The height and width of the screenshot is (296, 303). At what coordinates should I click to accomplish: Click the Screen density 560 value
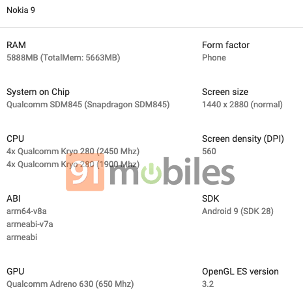pyautogui.click(x=209, y=152)
